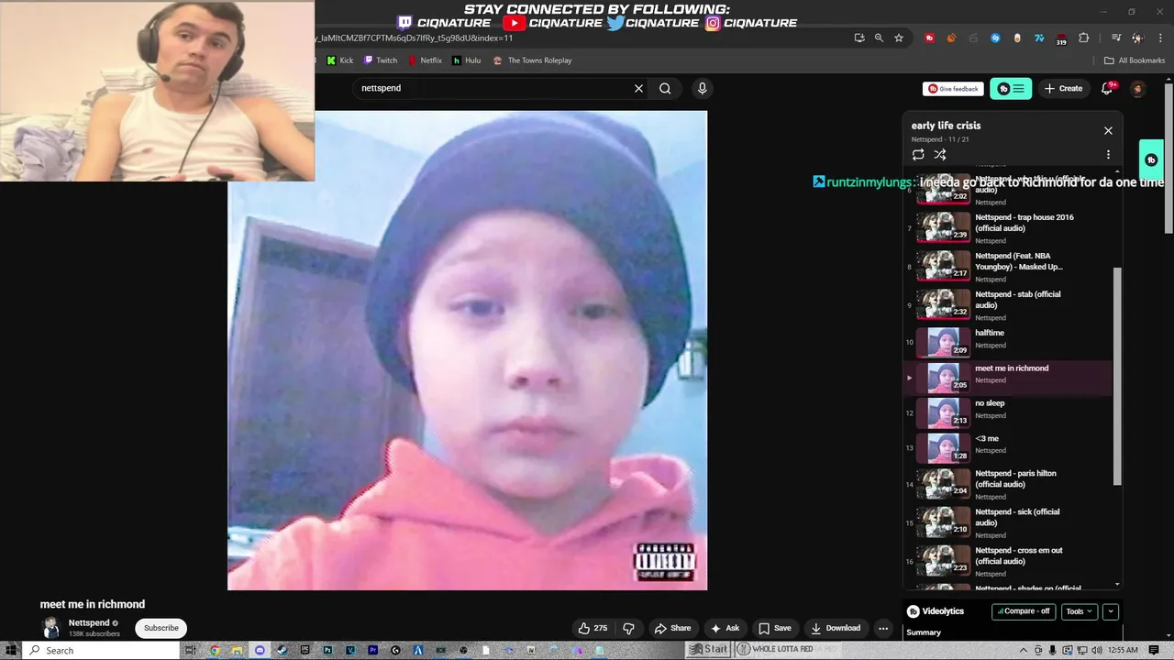The width and height of the screenshot is (1174, 660).
Task: Open Chrome media controls icon
Action: pyautogui.click(x=1116, y=38)
